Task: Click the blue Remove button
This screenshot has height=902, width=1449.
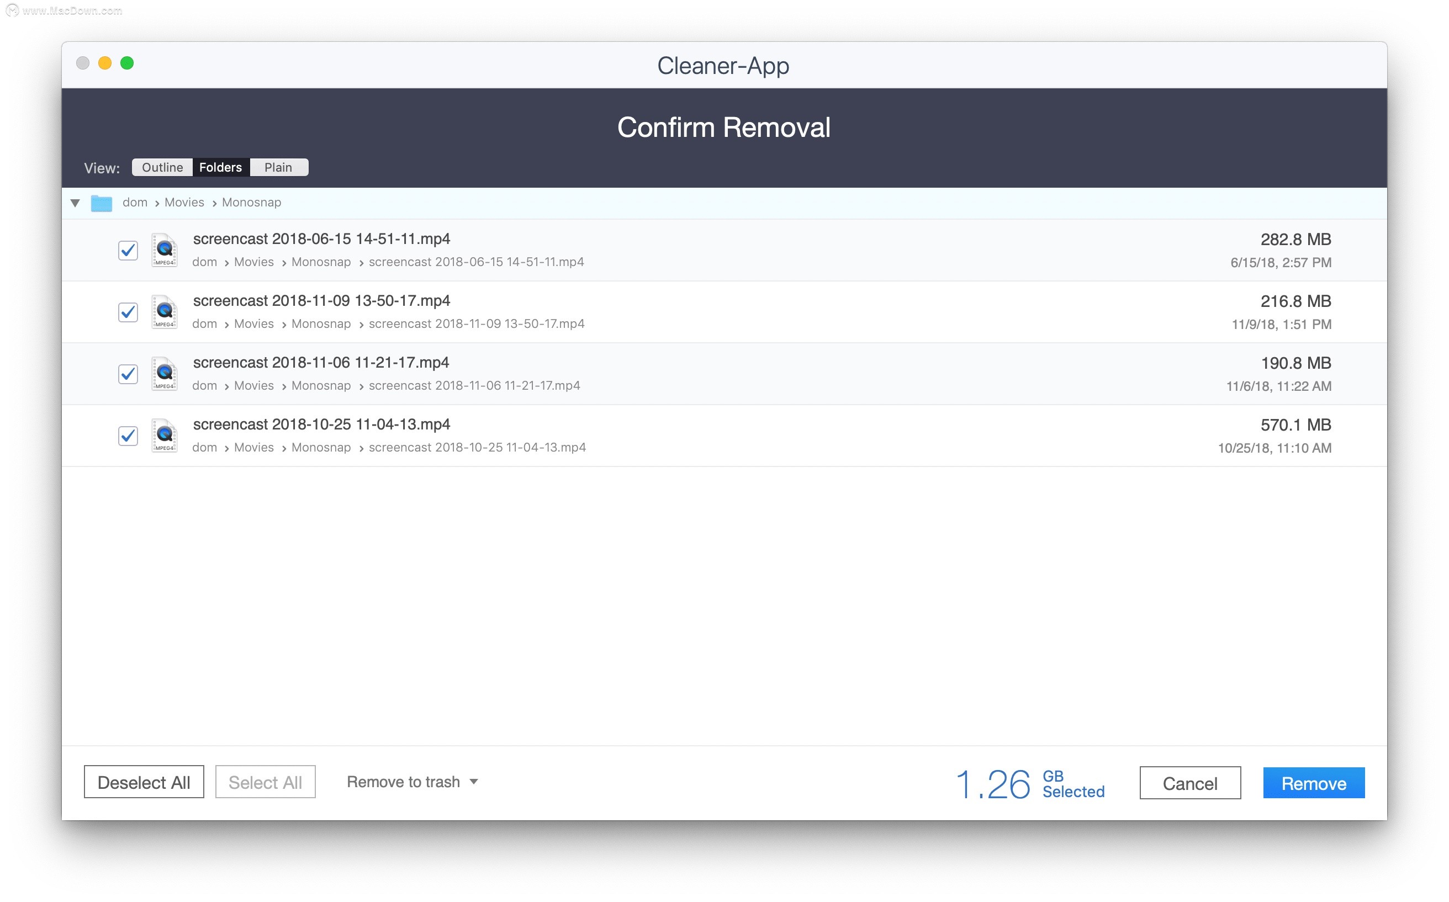Action: pos(1314,783)
